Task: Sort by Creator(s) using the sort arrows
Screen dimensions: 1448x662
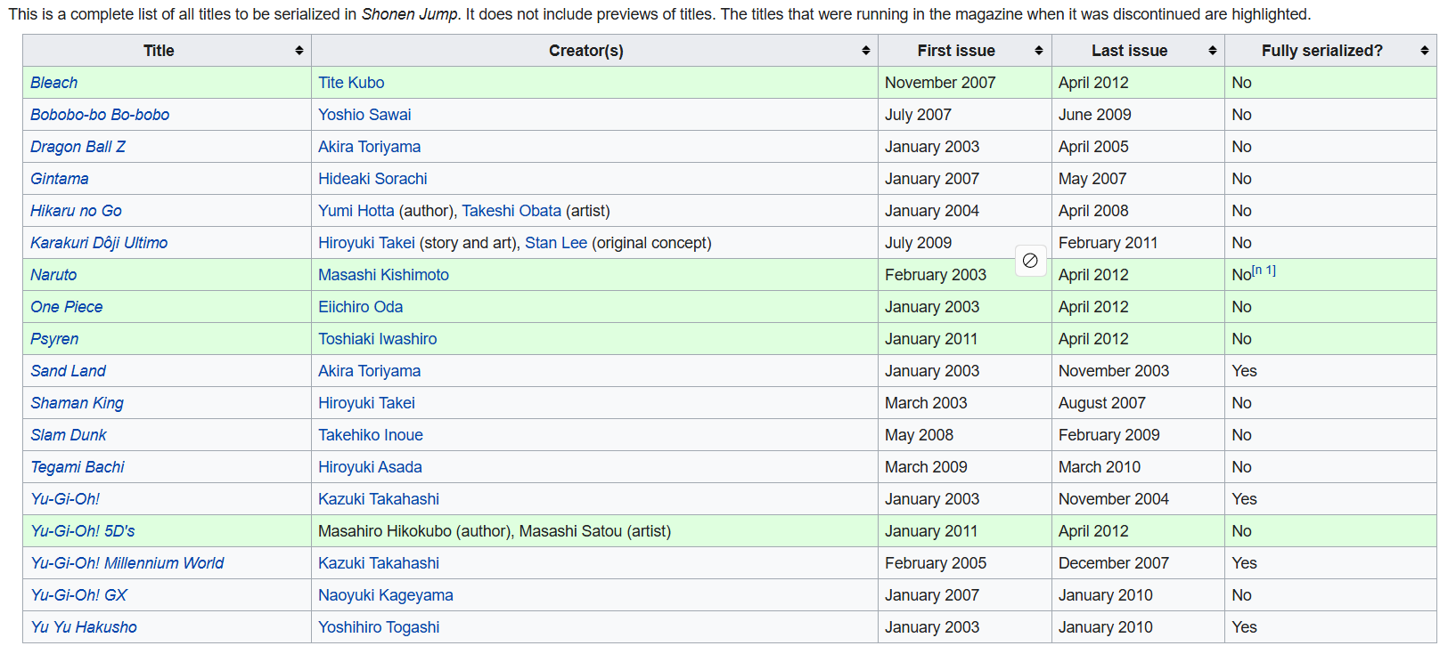Action: [x=866, y=51]
